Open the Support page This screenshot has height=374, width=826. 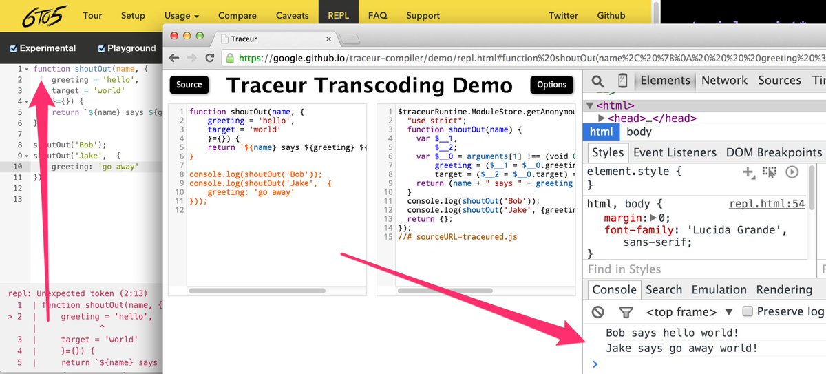click(x=423, y=15)
